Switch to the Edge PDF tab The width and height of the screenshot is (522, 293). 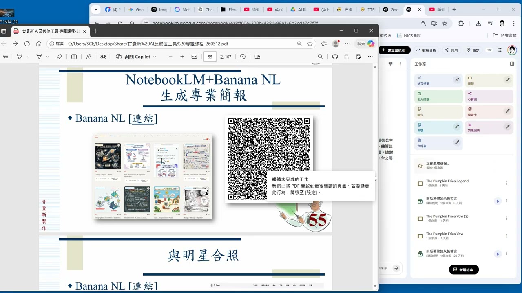point(51,31)
